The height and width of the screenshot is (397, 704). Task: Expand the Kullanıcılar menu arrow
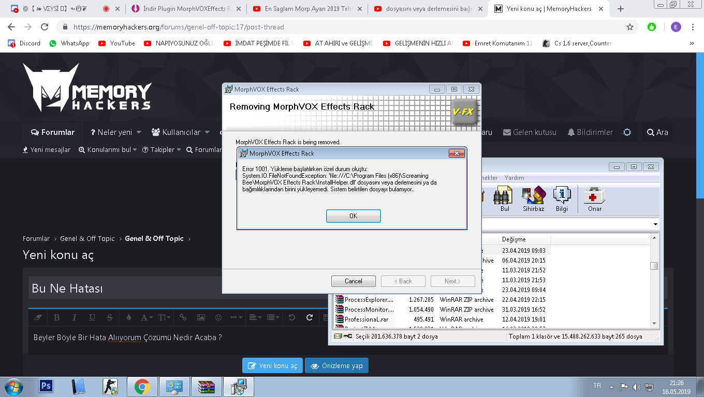pyautogui.click(x=207, y=132)
